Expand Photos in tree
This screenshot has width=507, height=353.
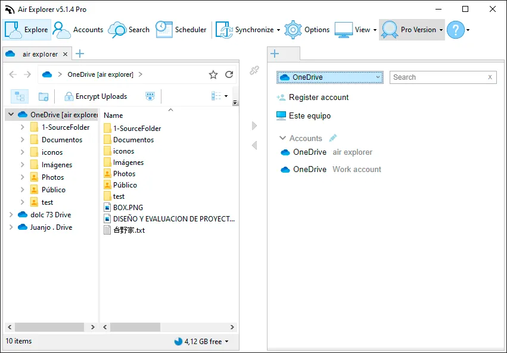click(22, 177)
